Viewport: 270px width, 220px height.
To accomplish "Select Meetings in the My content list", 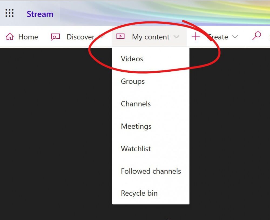I will pyautogui.click(x=136, y=126).
